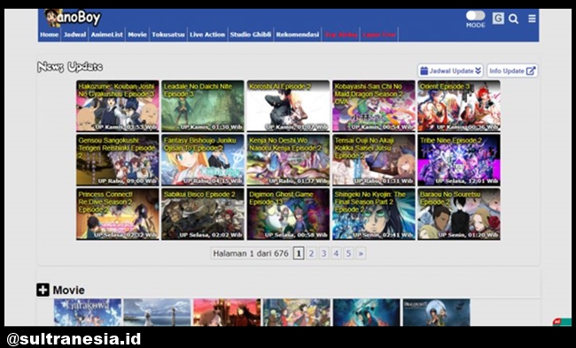
Task: Open Orient Episode 3 card
Action: 459,105
